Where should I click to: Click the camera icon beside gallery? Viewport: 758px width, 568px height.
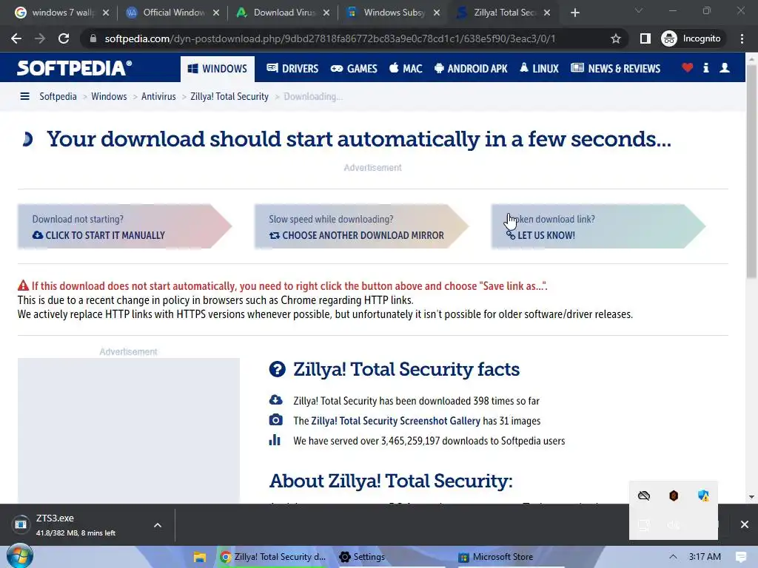coord(275,420)
